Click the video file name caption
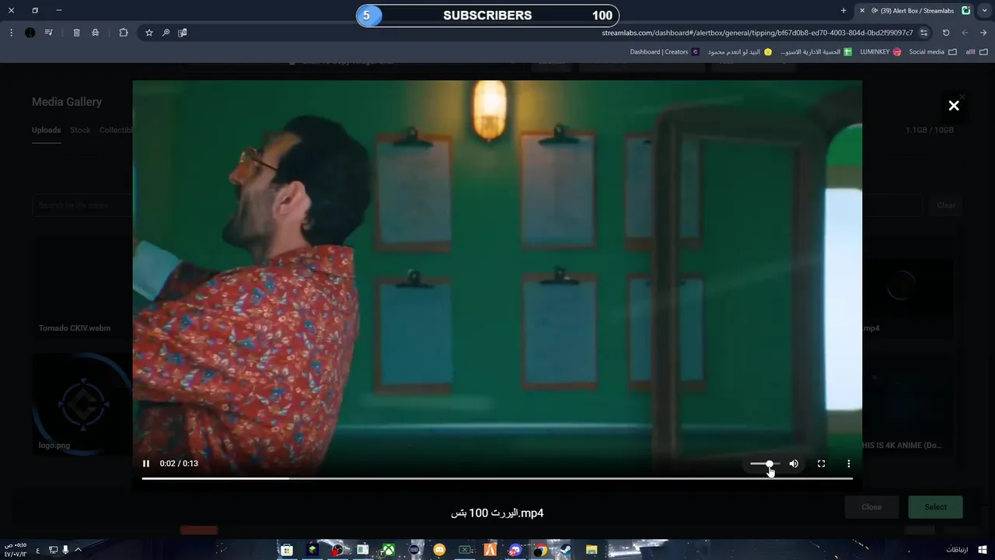 point(497,513)
